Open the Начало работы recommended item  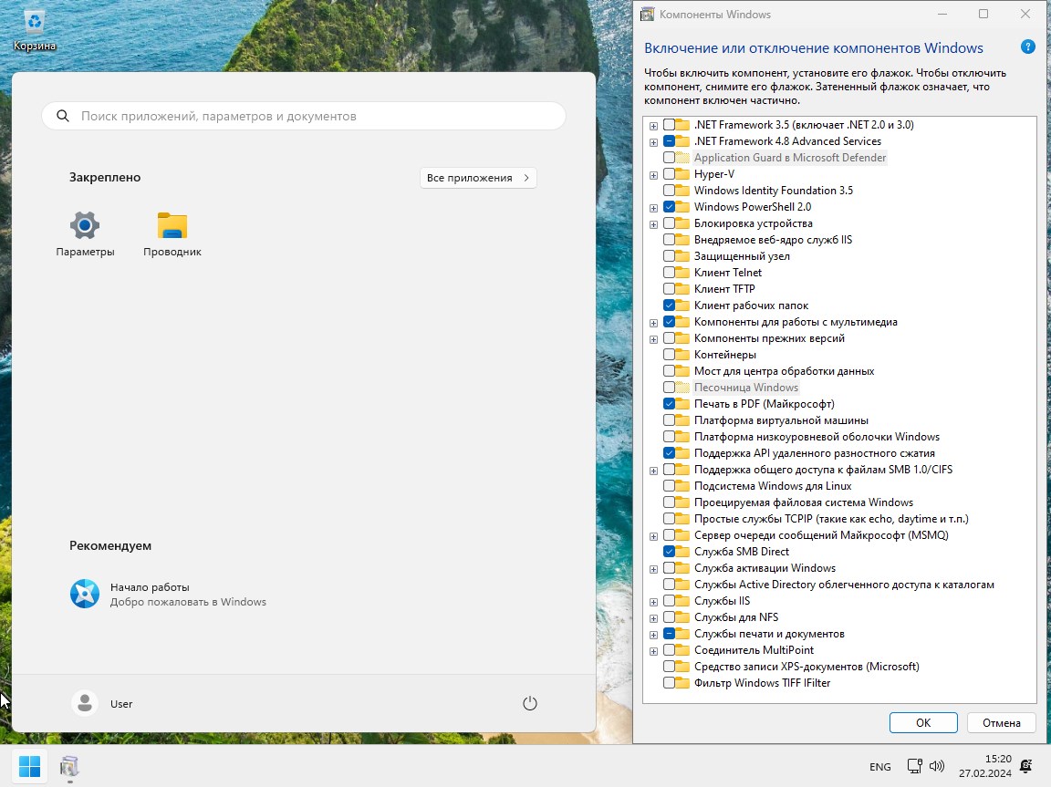[x=169, y=594]
